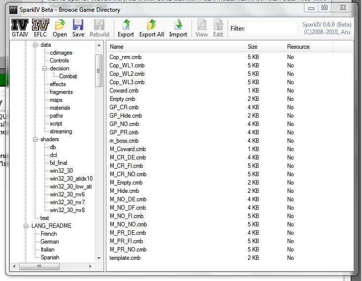Collapse the data tree node
This screenshot has width=362, height=281.
(x=35, y=45)
